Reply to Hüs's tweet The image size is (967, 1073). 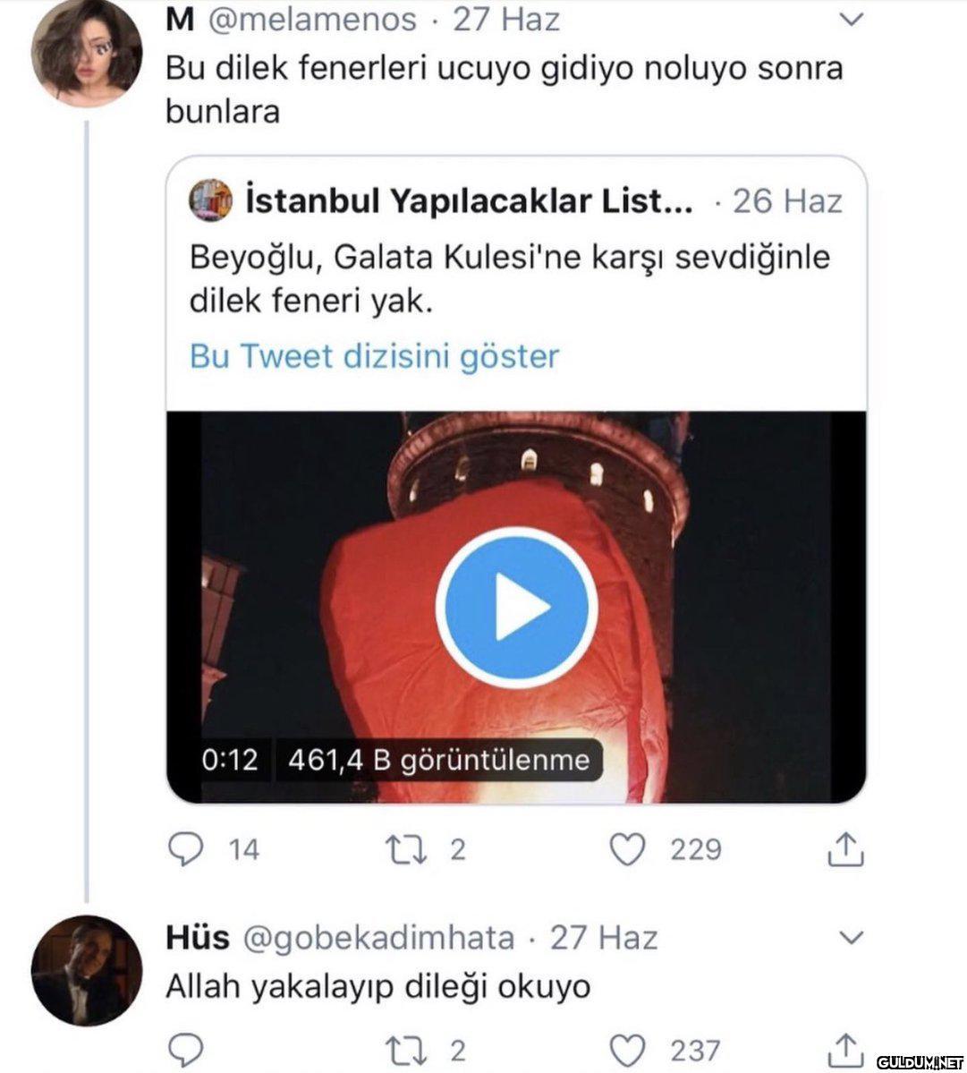coord(185,1049)
